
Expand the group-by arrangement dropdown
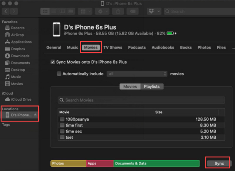click(x=85, y=11)
